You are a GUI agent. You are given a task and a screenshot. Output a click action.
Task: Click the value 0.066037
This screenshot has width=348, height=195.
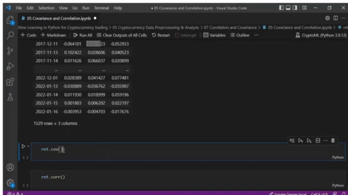click(96, 61)
